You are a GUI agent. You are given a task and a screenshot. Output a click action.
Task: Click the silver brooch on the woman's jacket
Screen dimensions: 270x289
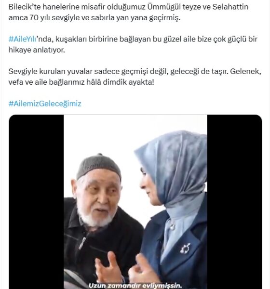pos(185,248)
